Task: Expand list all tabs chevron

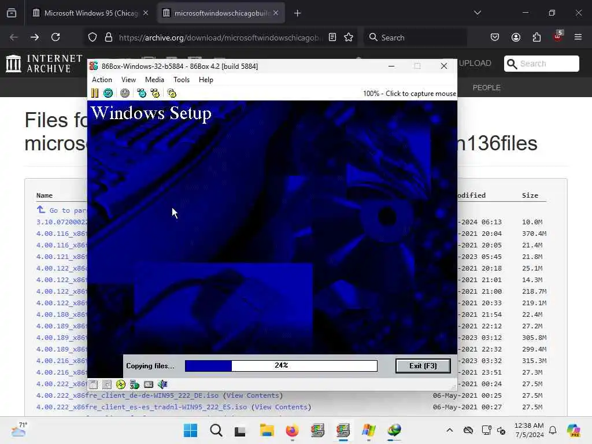Action: click(477, 13)
